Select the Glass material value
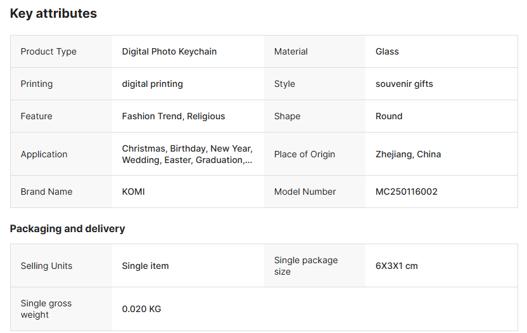 click(387, 51)
